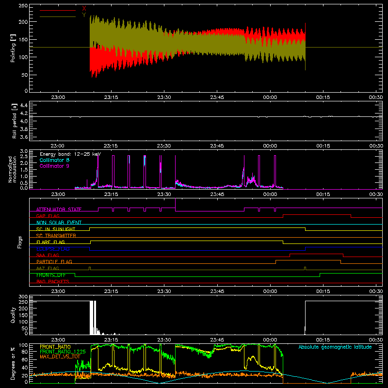Click the 200 tick on Pointing axis

(x=23, y=22)
